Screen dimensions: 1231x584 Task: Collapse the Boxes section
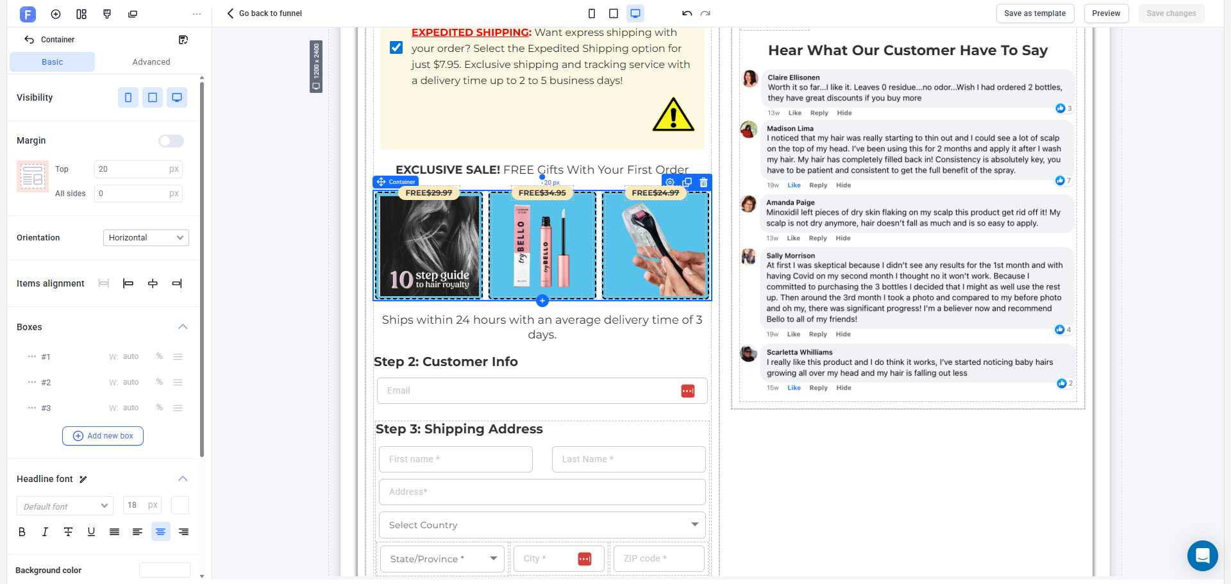(x=183, y=327)
